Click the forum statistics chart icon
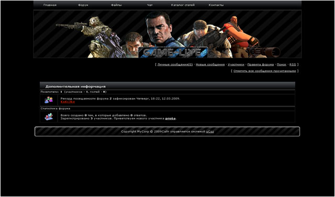Viewport: 335px width, 197px height. (x=49, y=116)
